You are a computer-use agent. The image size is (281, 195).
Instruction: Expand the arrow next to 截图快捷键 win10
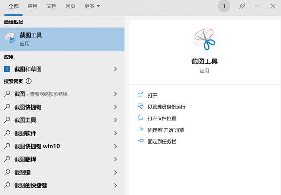(116, 146)
